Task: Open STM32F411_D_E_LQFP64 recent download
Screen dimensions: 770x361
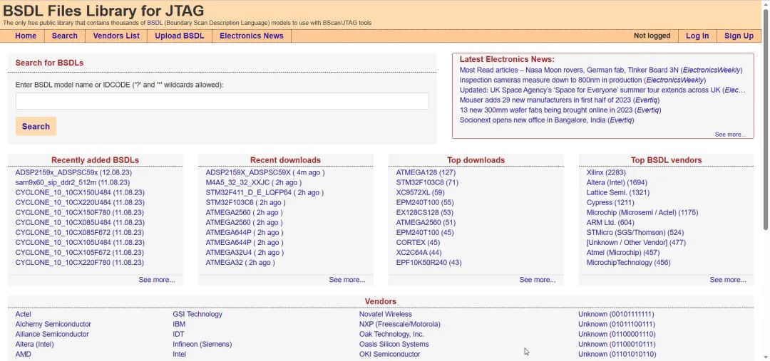Action: (x=265, y=193)
